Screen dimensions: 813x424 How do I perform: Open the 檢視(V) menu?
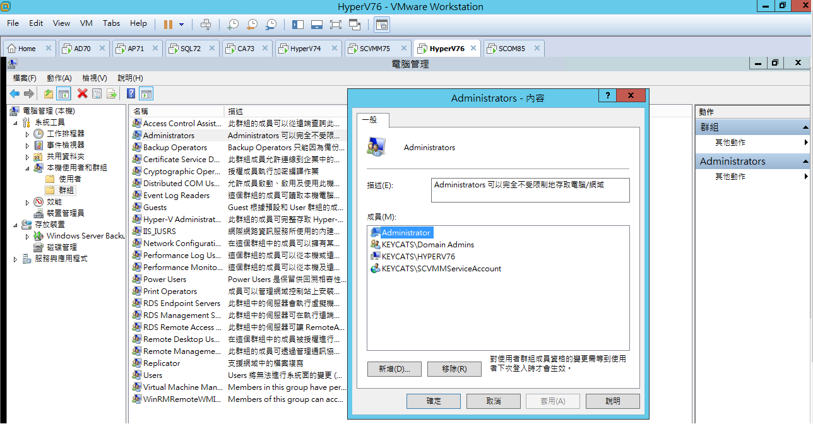[95, 78]
